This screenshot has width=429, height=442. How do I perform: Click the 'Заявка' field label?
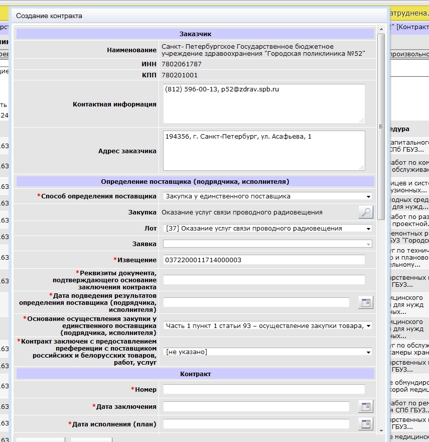(x=145, y=244)
